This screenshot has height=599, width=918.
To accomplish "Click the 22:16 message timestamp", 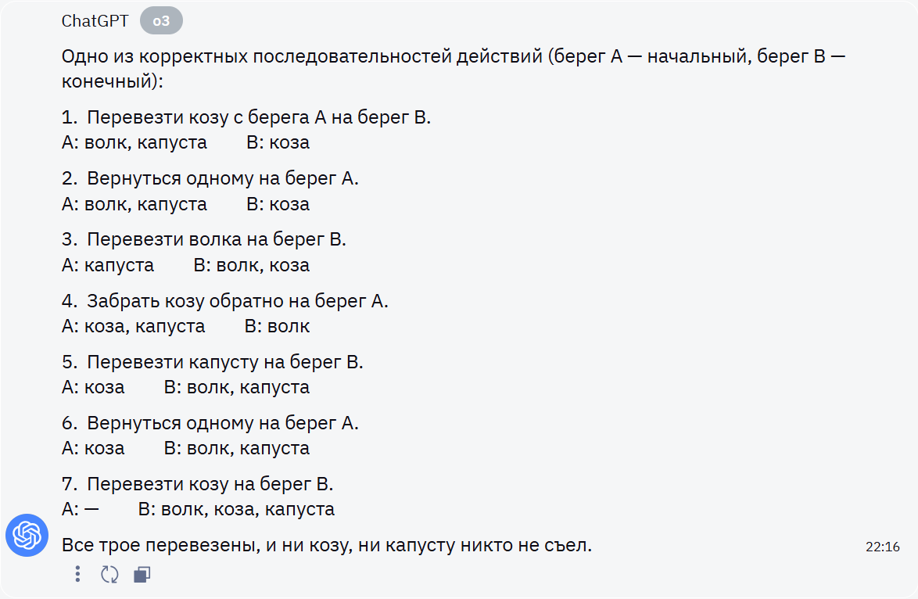I will click(883, 547).
